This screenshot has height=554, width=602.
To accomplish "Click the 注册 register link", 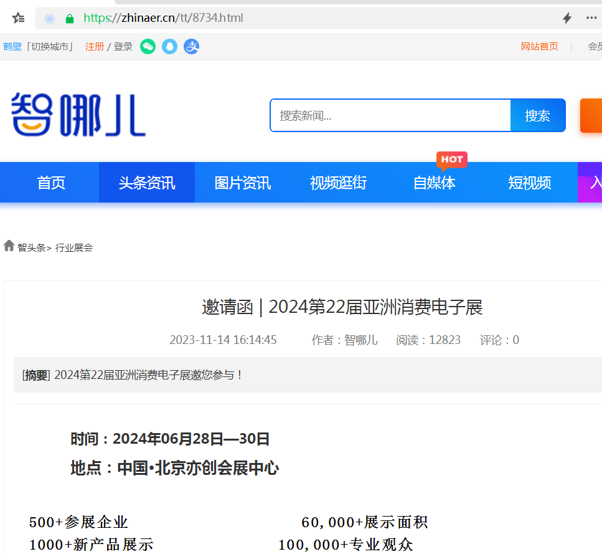I will click(x=95, y=47).
